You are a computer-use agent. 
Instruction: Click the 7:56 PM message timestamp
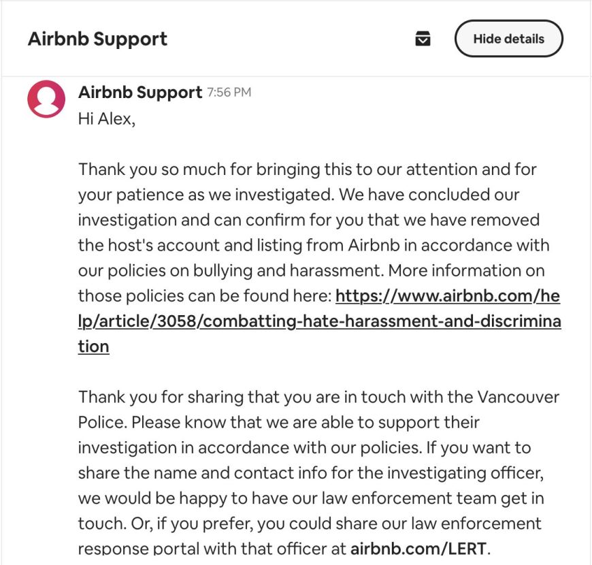point(229,93)
